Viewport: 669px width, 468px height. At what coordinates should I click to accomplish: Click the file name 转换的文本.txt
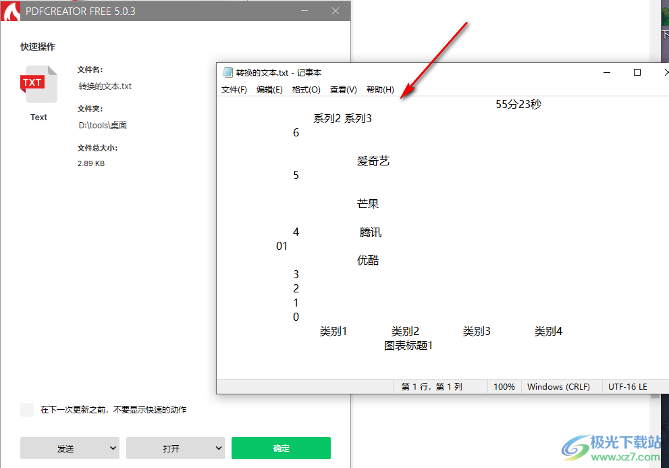(x=105, y=86)
